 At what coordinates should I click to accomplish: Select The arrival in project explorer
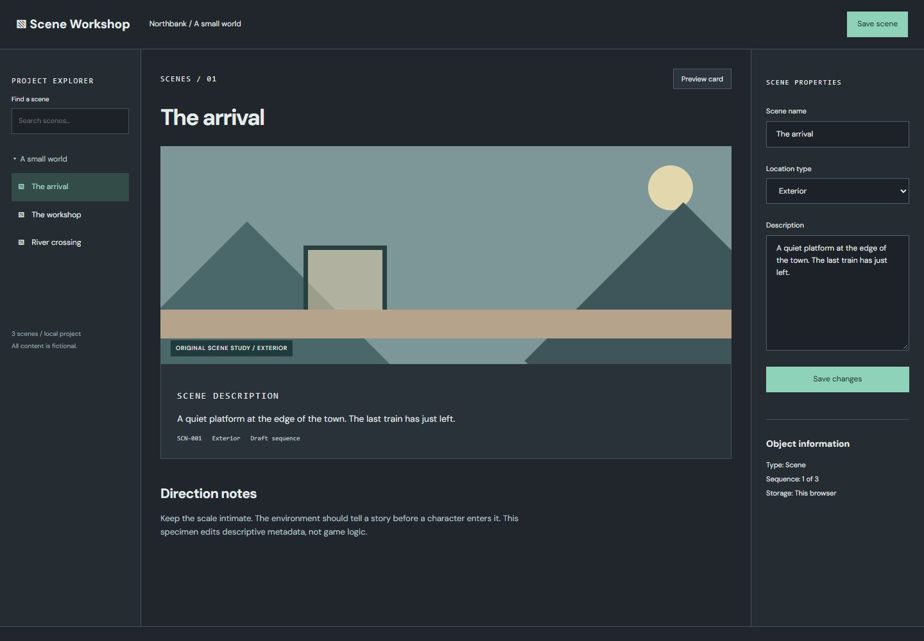click(70, 187)
